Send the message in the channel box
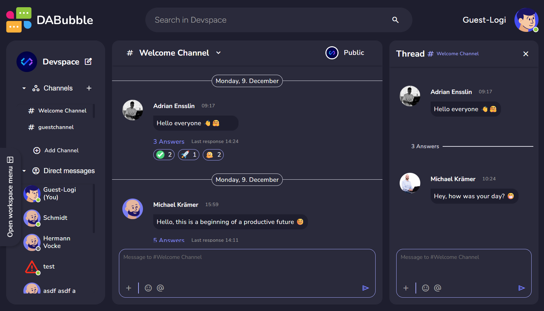Viewport: 544px width, 311px height. [365, 288]
